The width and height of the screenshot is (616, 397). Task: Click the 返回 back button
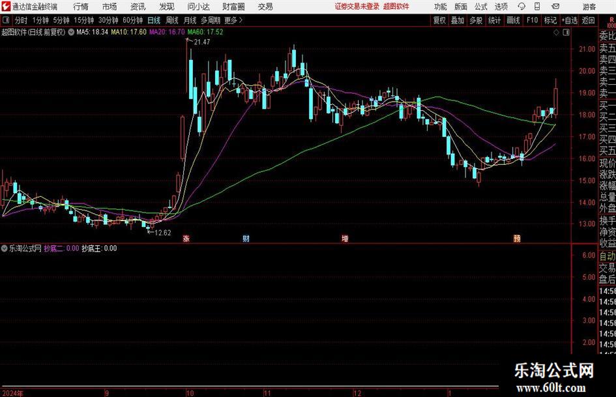(x=588, y=20)
